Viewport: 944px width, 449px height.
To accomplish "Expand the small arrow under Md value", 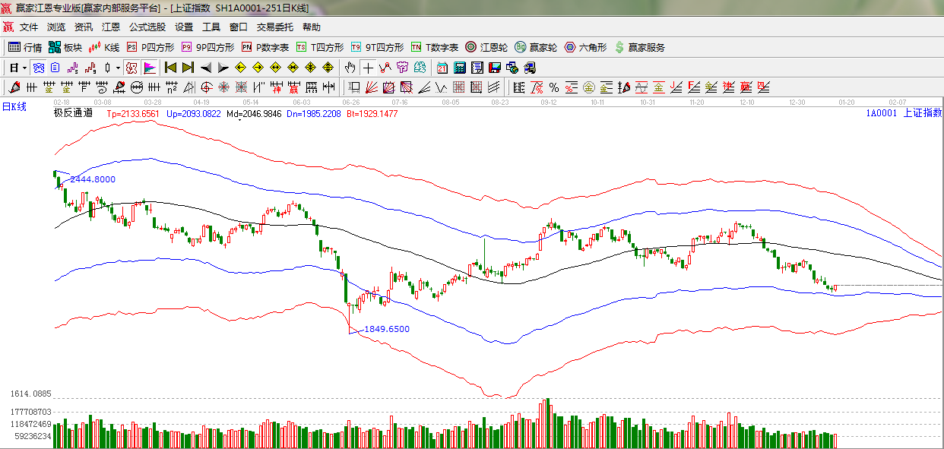I will coord(240,120).
